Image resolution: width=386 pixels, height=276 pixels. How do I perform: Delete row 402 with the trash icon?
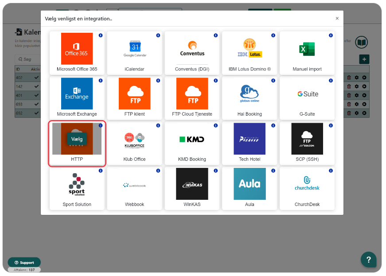pos(349,78)
